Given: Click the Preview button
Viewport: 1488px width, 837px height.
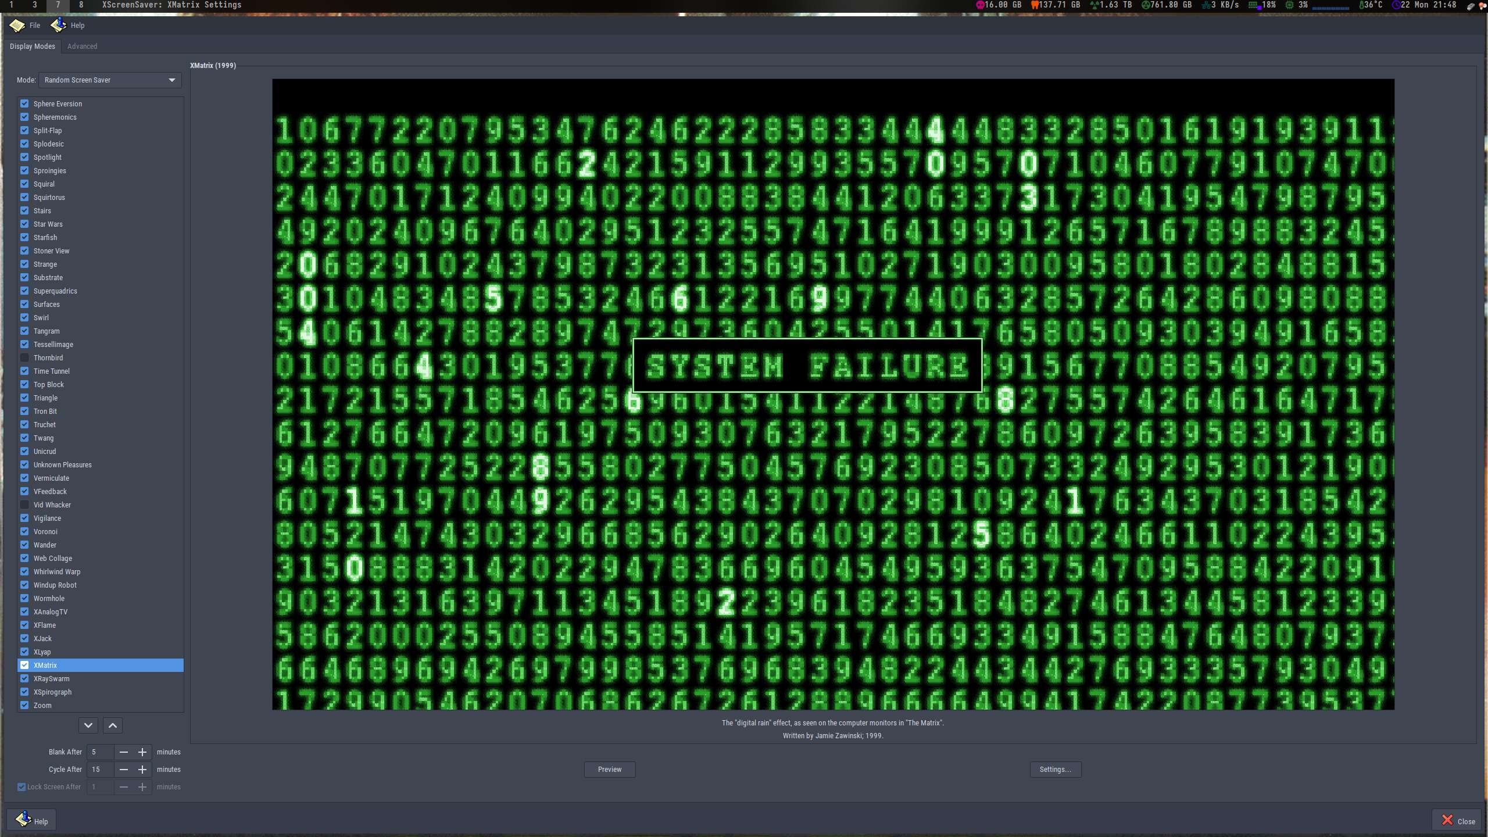Looking at the screenshot, I should [609, 770].
